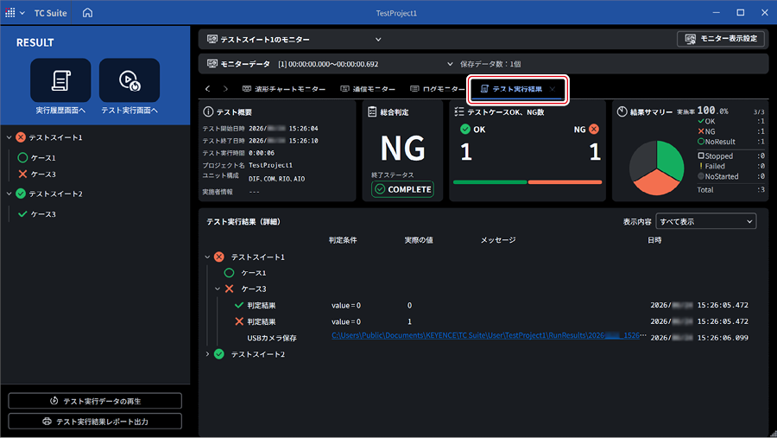Image resolution: width=777 pixels, height=438 pixels.
Task: Go to the test execution screen icon
Action: pos(129,80)
